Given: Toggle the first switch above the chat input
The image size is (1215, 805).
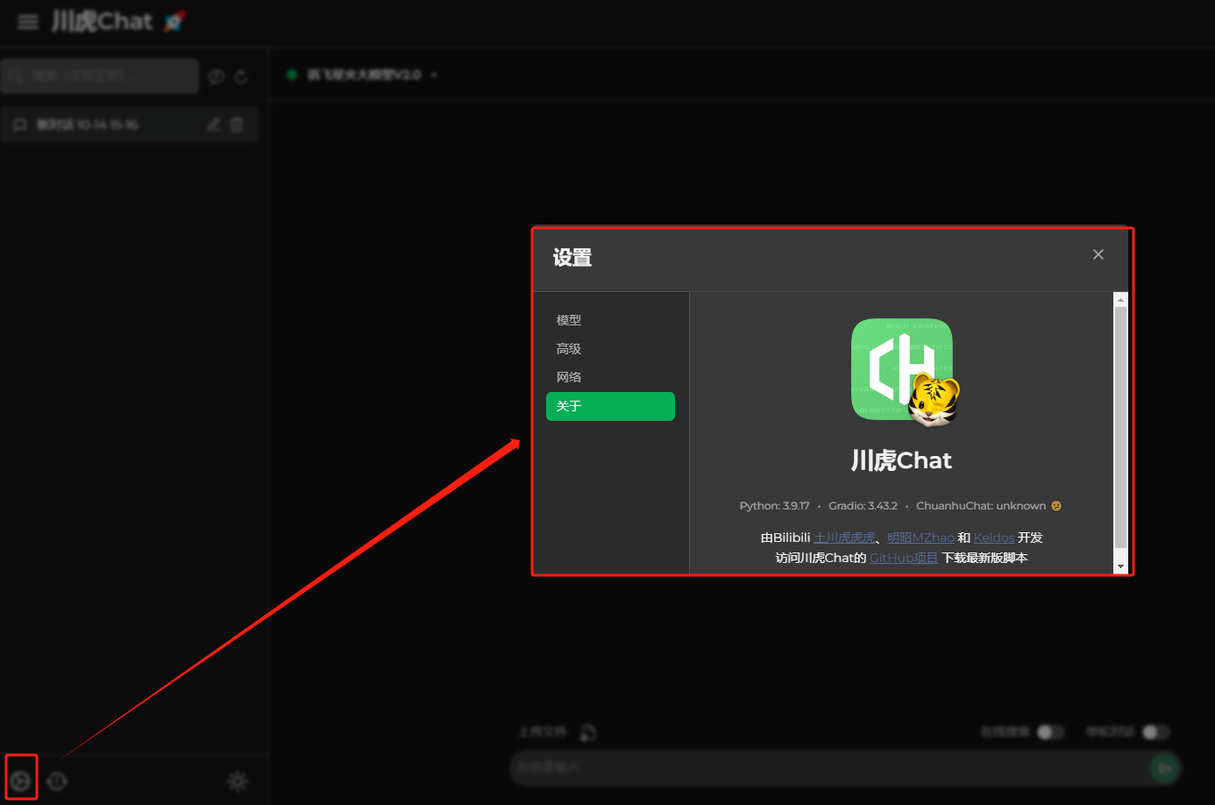Looking at the screenshot, I should 1050,731.
